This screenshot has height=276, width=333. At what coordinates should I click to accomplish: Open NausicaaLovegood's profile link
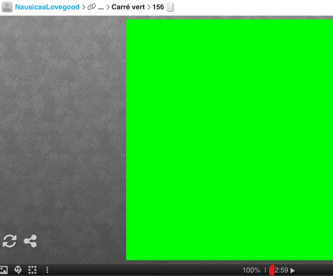pyautogui.click(x=47, y=7)
